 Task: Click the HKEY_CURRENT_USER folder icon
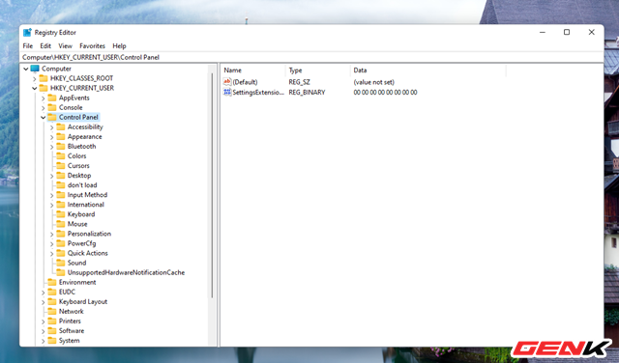point(44,88)
